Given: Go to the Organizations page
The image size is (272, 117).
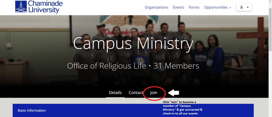Looking at the screenshot, I should 156,7.
